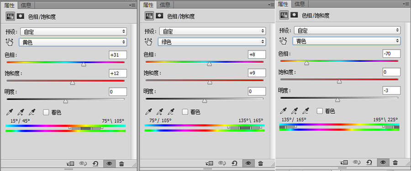Image resolution: width=411 pixels, height=171 pixels.
Task: Activate on-image hand tool in 青色 panel
Action: [x=284, y=40]
